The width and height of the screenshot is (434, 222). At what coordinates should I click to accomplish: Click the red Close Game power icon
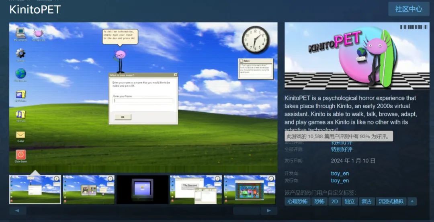[20, 156]
